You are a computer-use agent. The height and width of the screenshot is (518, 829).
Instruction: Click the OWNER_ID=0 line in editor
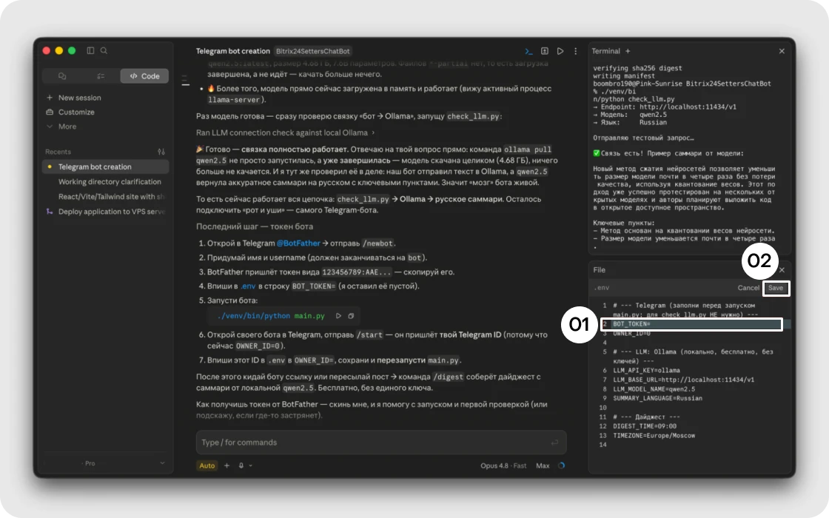(632, 334)
